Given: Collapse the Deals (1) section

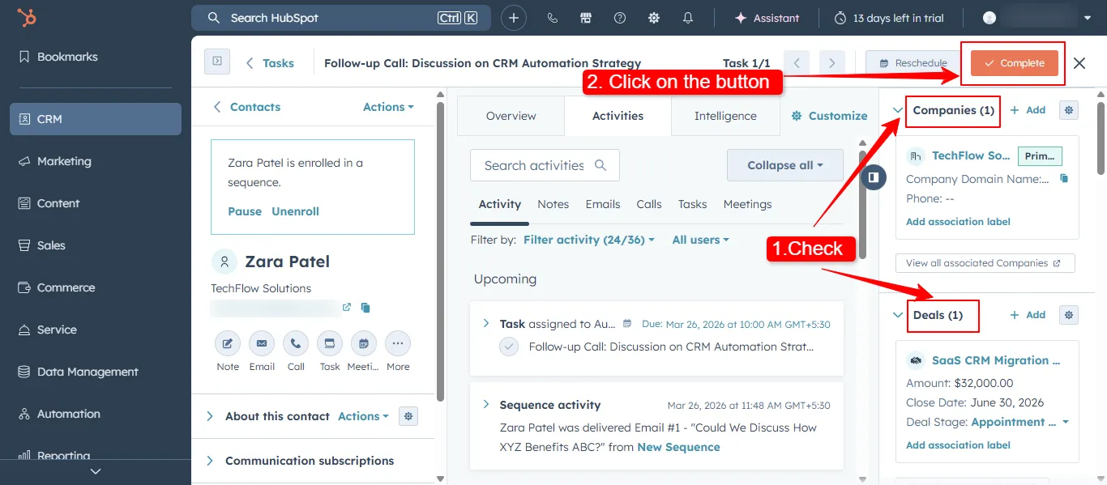Looking at the screenshot, I should coord(897,315).
